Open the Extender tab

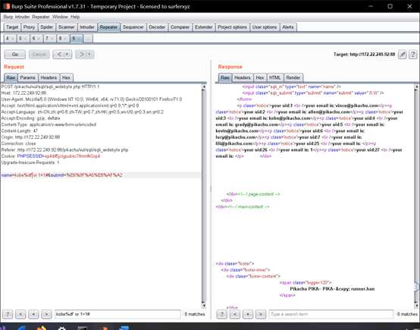[x=204, y=27]
